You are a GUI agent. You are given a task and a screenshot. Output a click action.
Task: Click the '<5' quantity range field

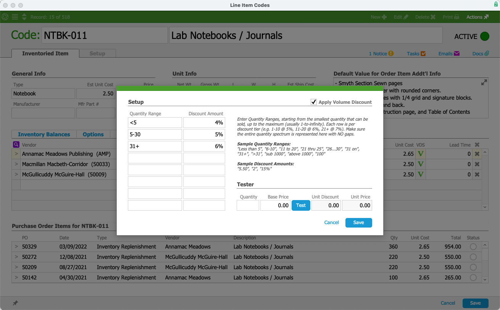[155, 123]
